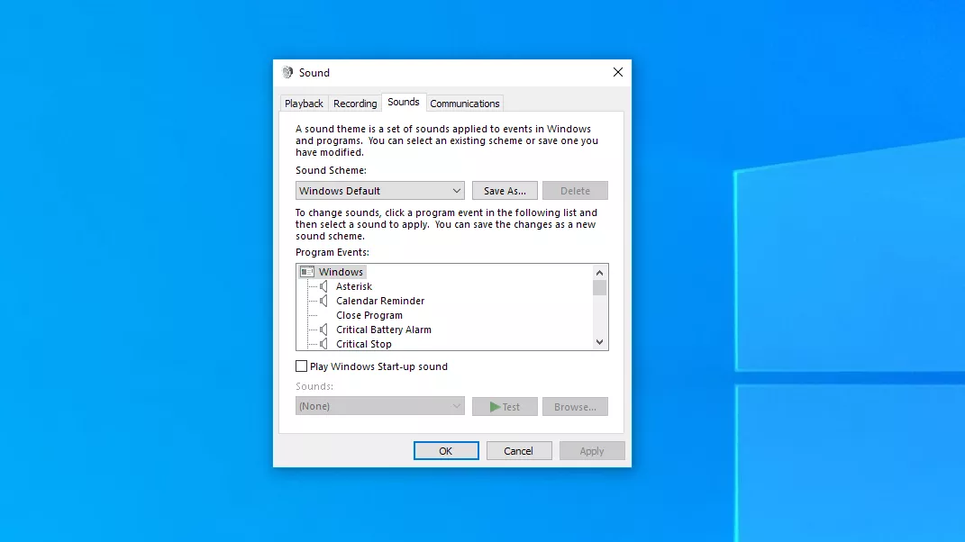Click the Program Events scroll up arrow
965x542 pixels.
(x=599, y=273)
